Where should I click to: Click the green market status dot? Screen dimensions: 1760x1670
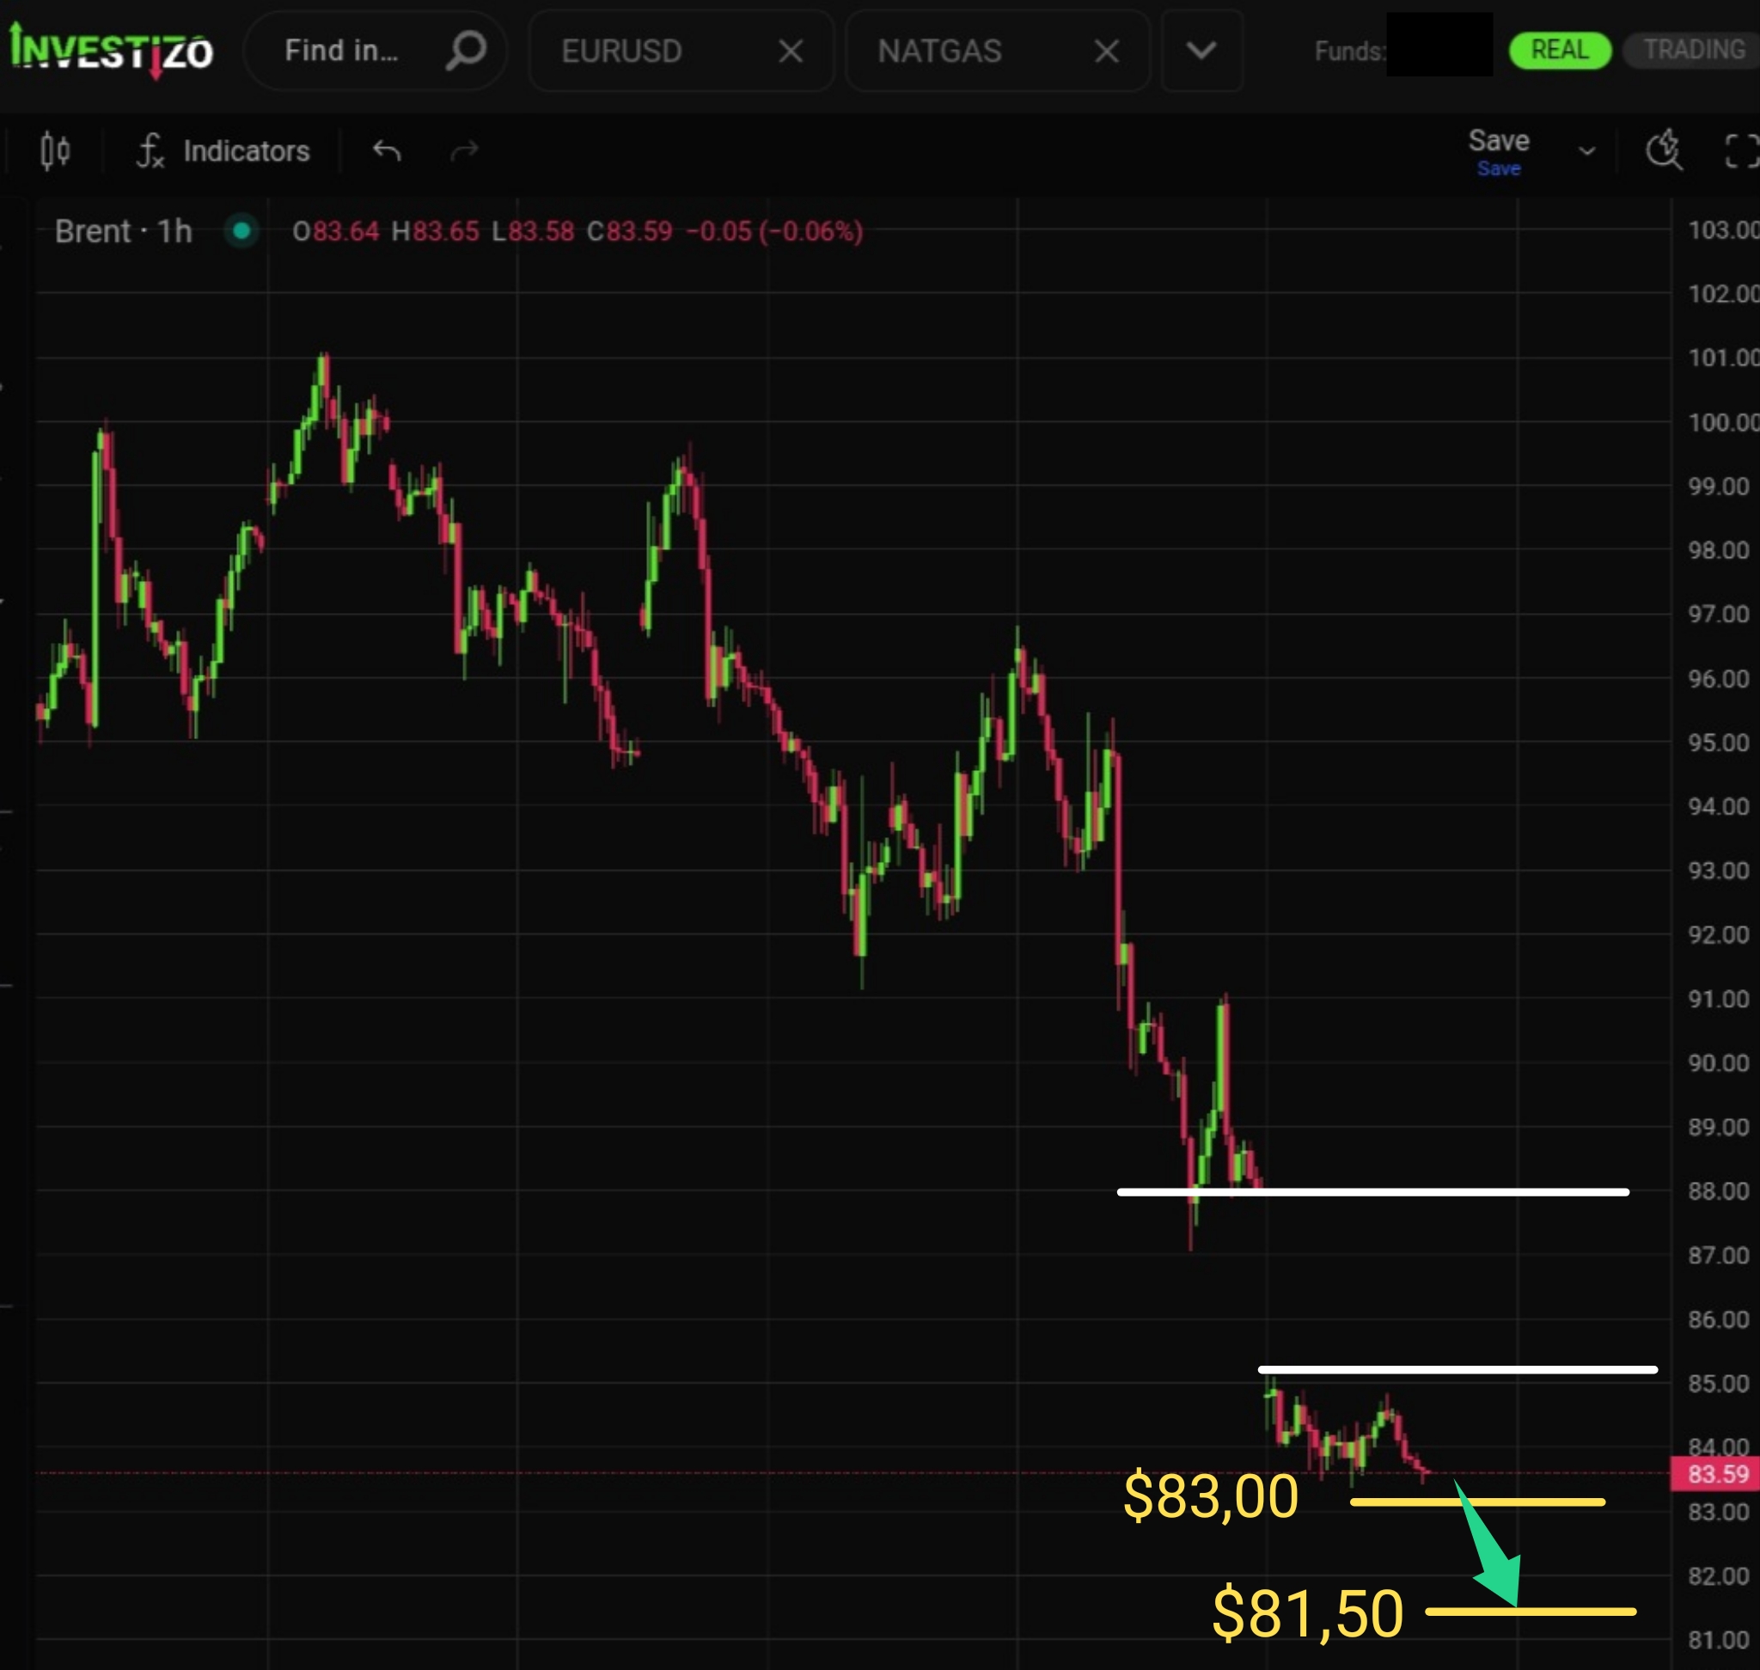241,231
